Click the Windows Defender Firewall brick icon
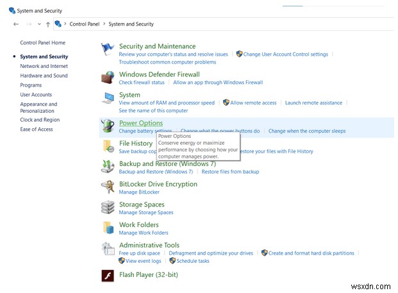 tap(108, 78)
